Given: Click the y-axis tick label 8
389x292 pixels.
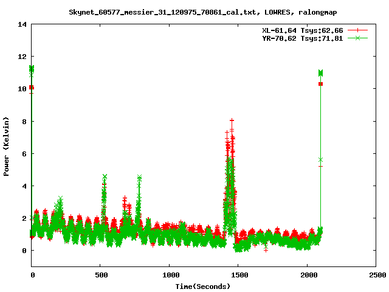Looking at the screenshot, I should point(24,122).
